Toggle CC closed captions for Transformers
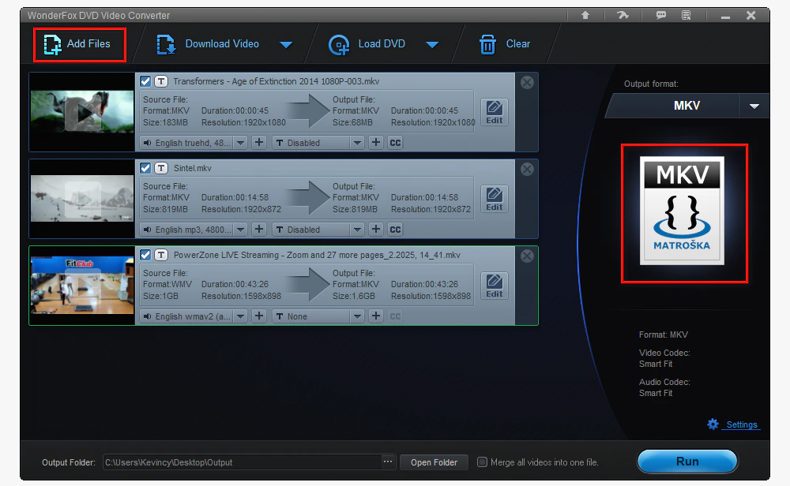The width and height of the screenshot is (790, 486). (x=396, y=143)
